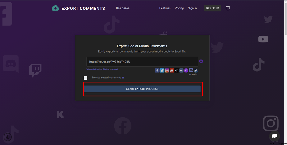Click the 'Include nested comments' label text

point(107,78)
